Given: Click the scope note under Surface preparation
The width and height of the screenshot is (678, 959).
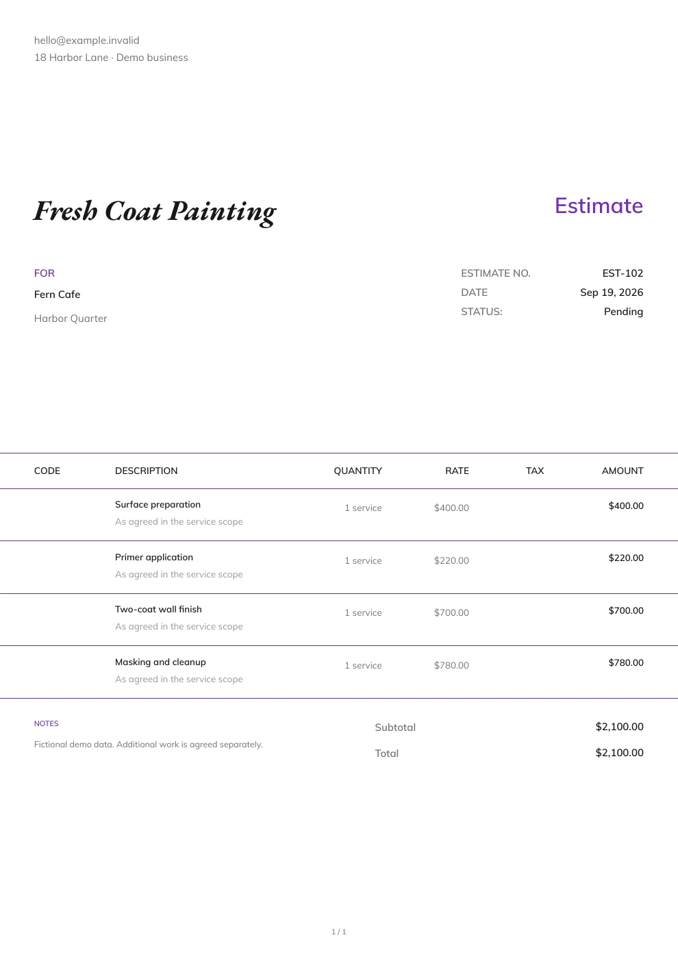Looking at the screenshot, I should (x=179, y=521).
